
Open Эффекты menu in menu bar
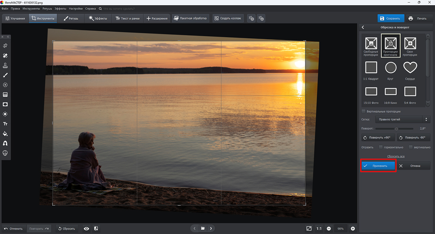pos(60,9)
